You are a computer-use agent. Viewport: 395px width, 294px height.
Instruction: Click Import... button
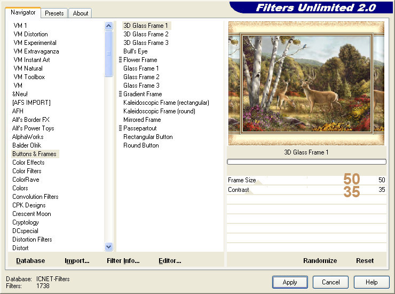pos(77,261)
